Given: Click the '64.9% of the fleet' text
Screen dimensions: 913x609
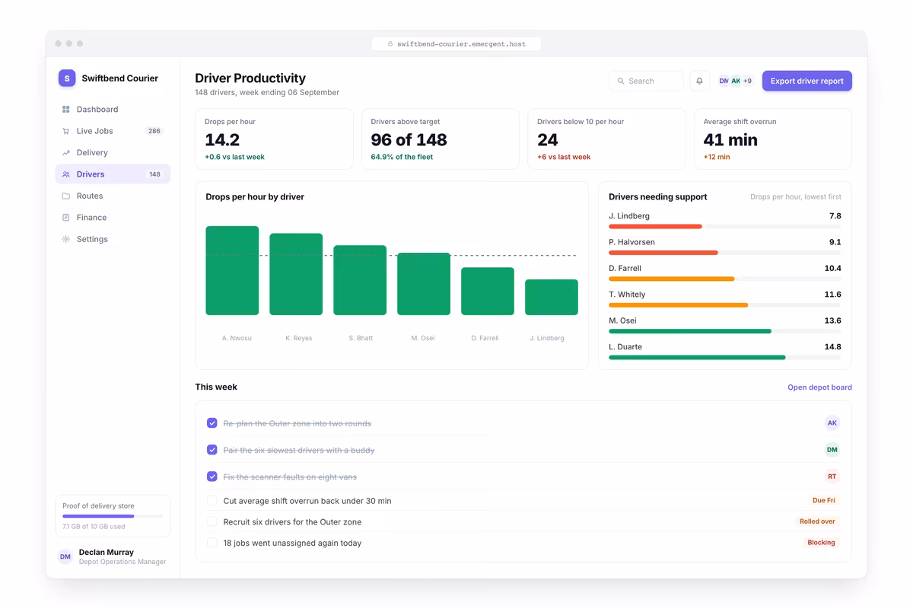Looking at the screenshot, I should (402, 157).
